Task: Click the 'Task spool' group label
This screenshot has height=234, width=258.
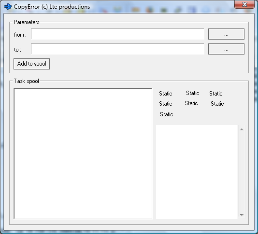Action: tap(26, 81)
